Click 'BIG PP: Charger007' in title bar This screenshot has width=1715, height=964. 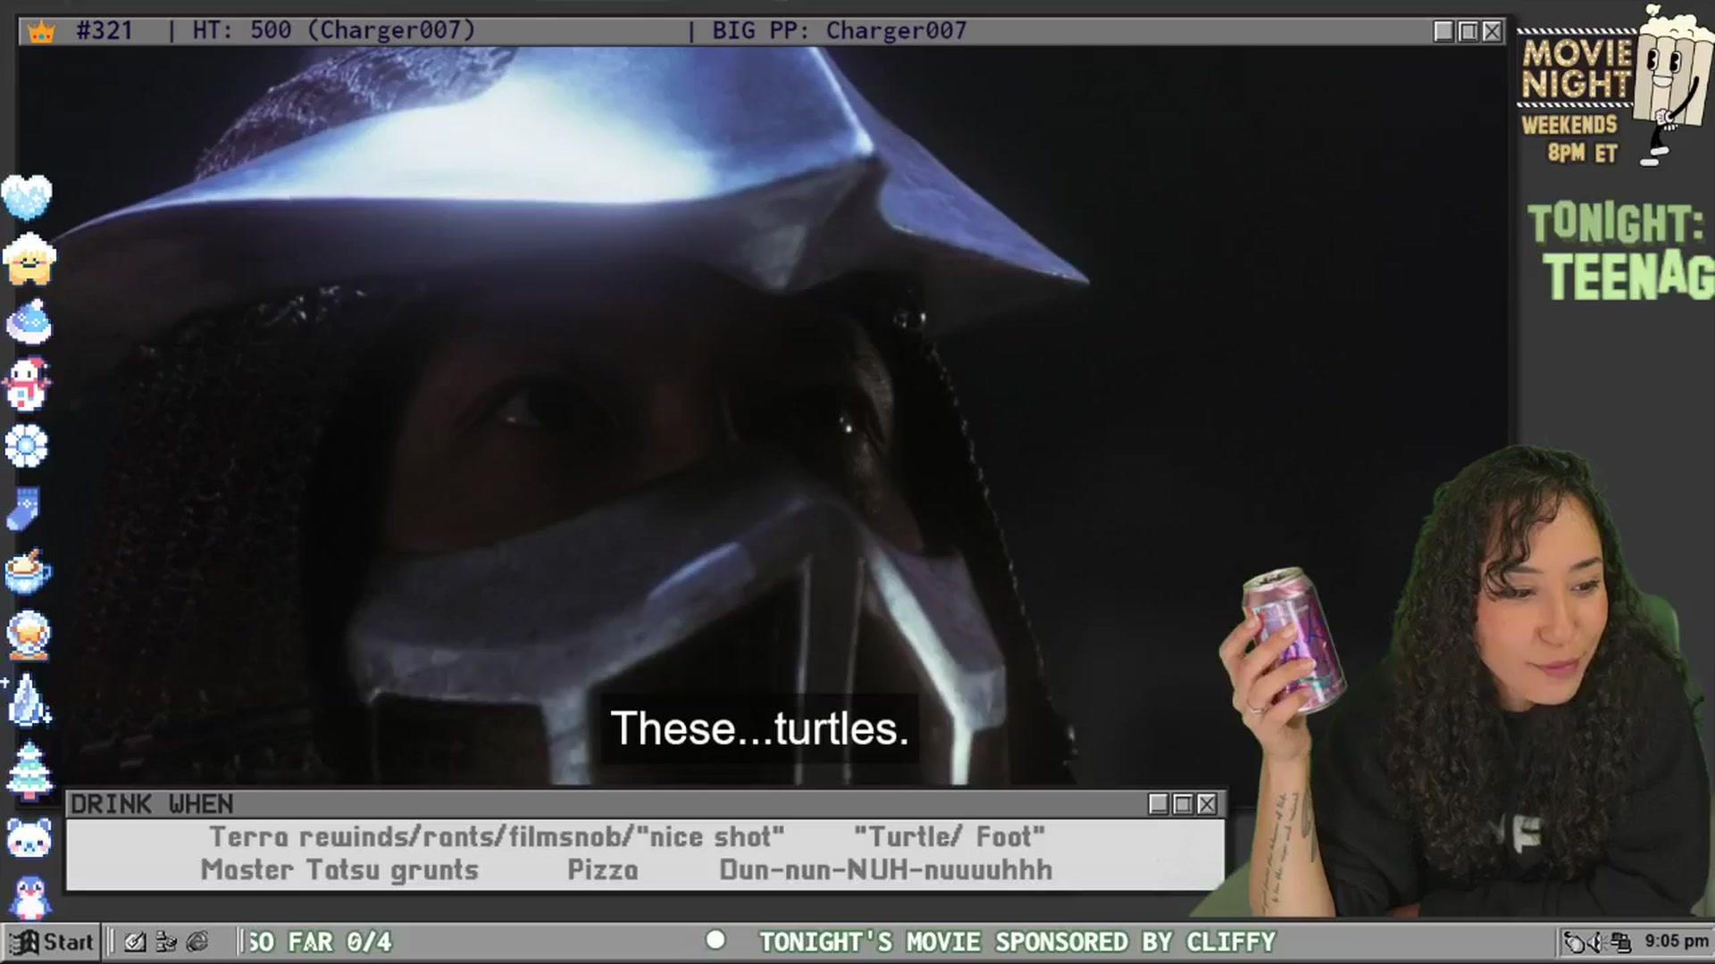pos(839,30)
